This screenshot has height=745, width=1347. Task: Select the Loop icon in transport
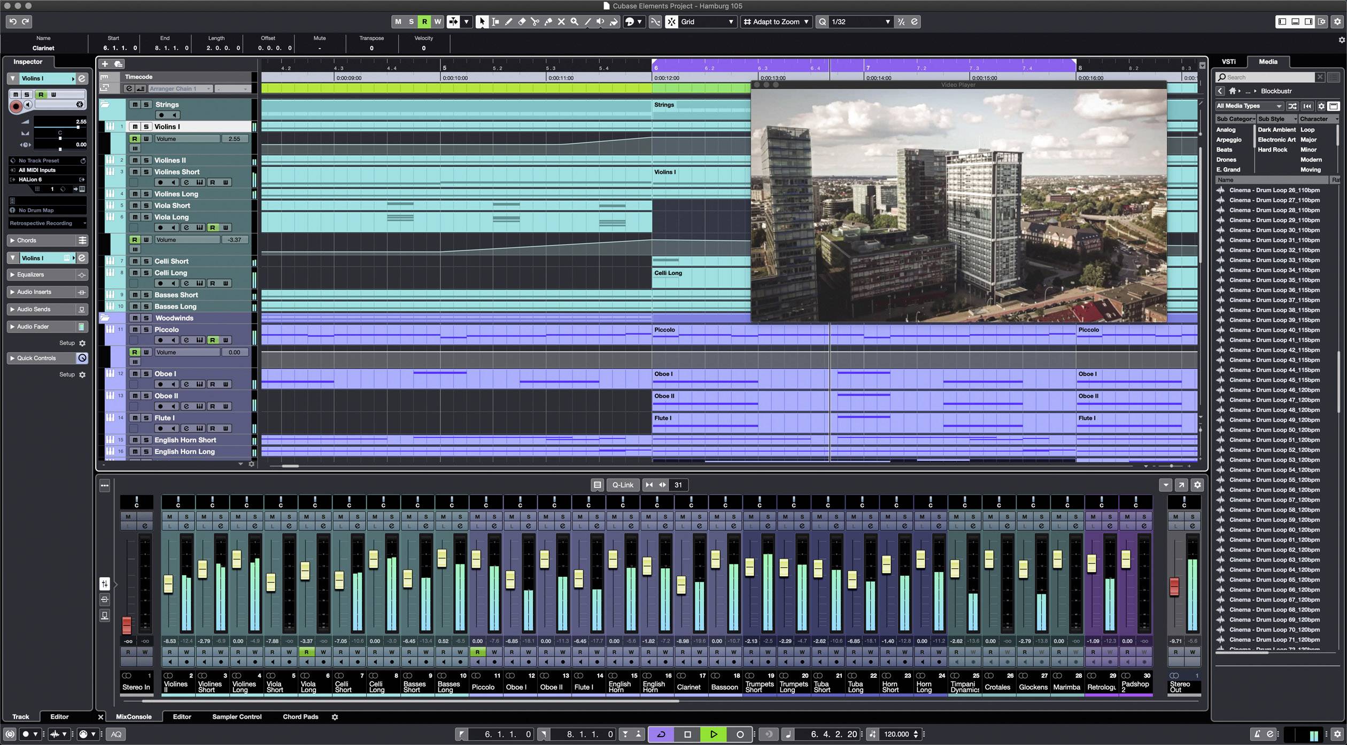[661, 733]
